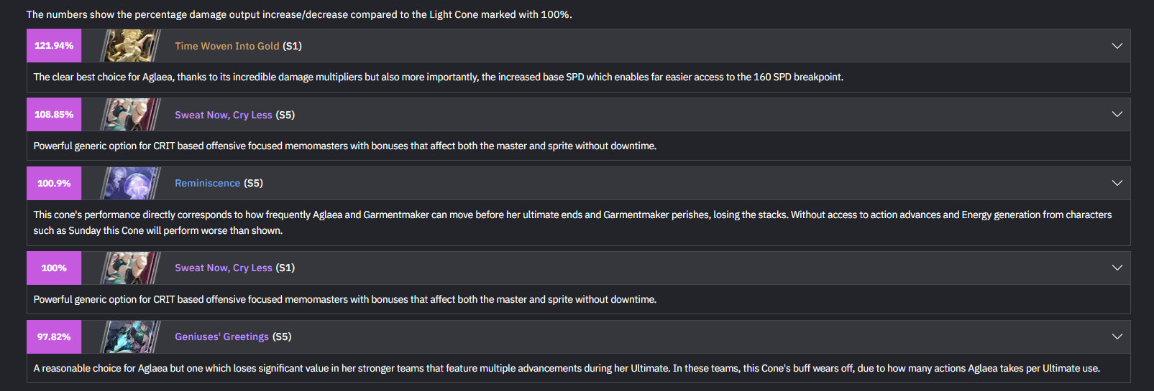This screenshot has width=1154, height=391.
Task: Click the Reminiscence light cone image
Action: click(x=129, y=184)
